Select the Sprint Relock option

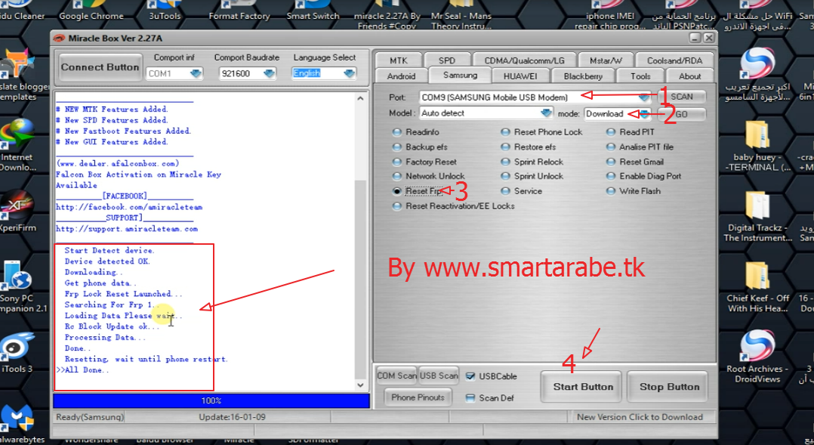pyautogui.click(x=504, y=162)
